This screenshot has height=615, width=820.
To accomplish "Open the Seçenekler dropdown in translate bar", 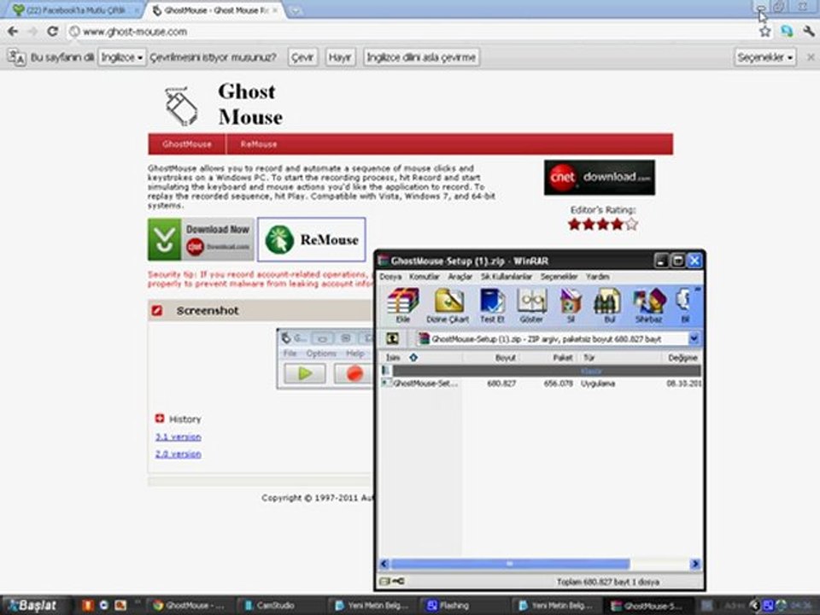I will tap(765, 57).
